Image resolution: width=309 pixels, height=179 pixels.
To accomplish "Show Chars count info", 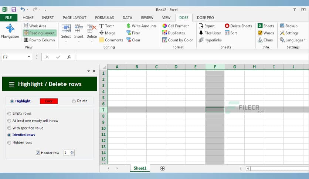I will [265, 40].
